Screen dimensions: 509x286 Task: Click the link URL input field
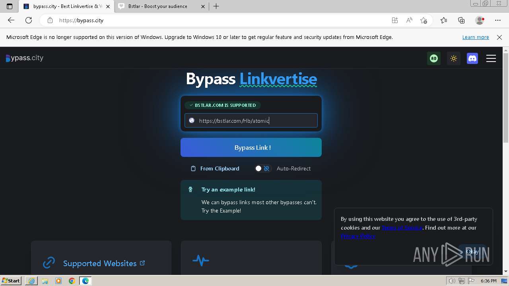[x=251, y=120]
